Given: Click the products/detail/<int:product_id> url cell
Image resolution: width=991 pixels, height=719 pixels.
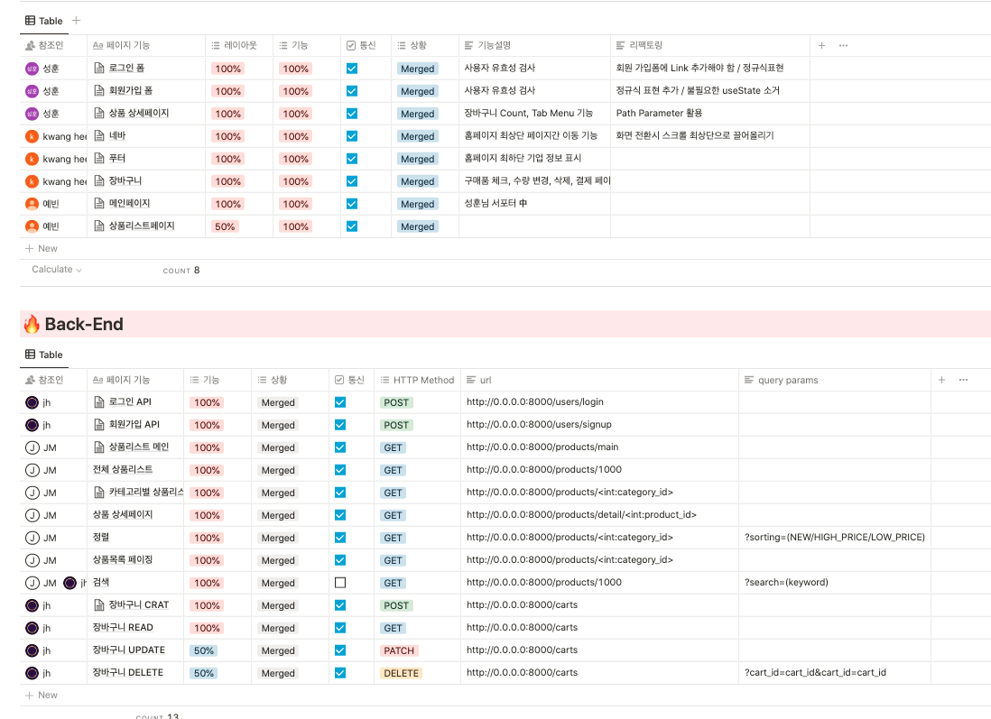Looking at the screenshot, I should (x=599, y=515).
